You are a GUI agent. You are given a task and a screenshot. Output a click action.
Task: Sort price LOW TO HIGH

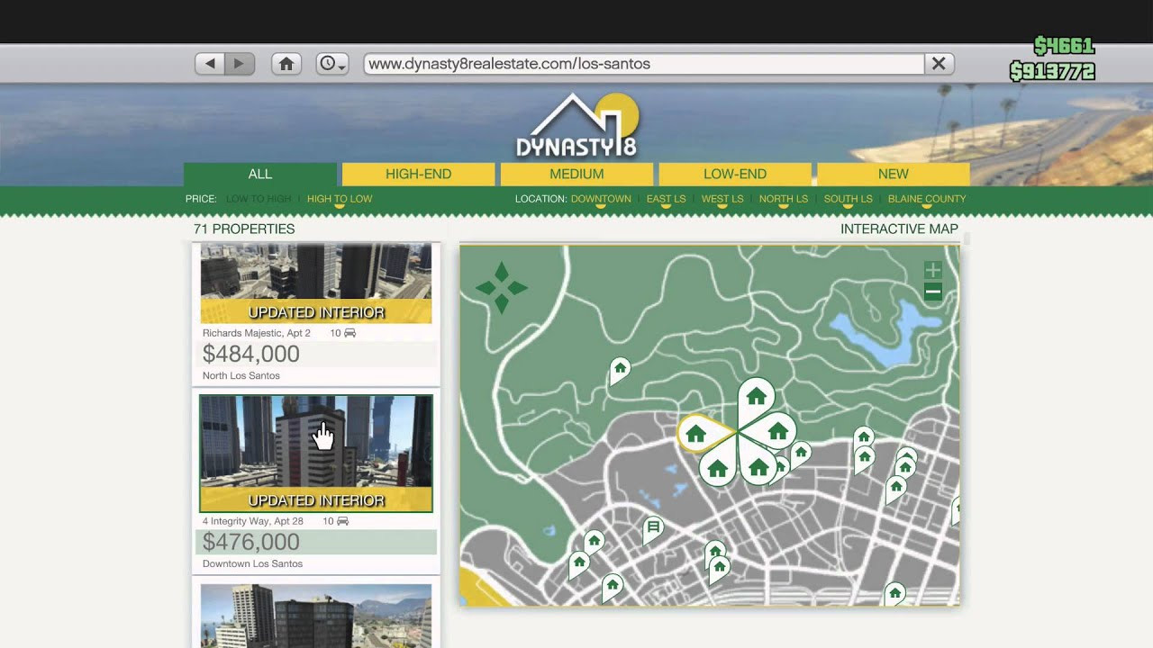click(259, 199)
